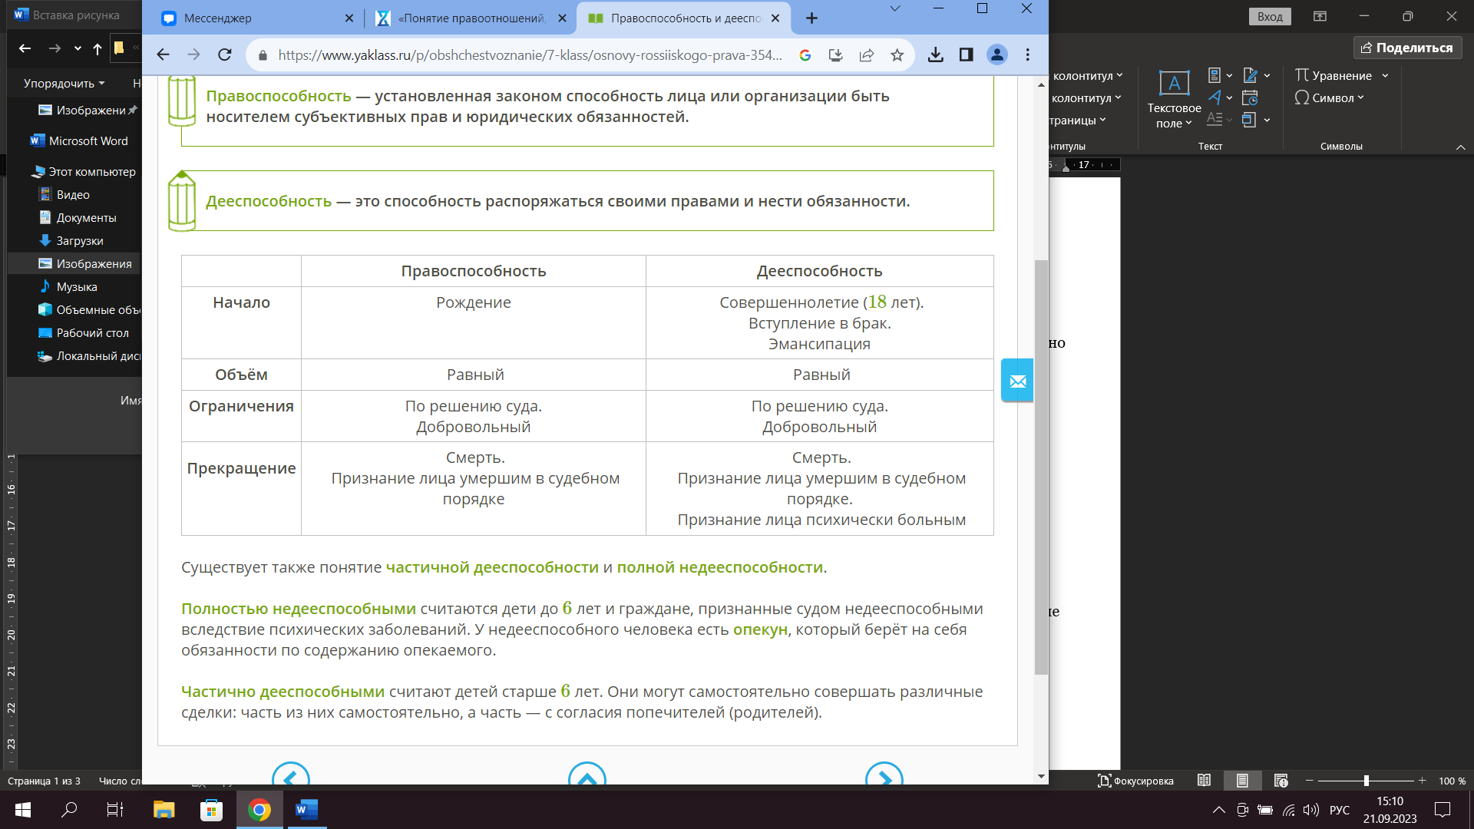
Task: Open the Упорядочить dropdown in file dialog
Action: coord(64,83)
